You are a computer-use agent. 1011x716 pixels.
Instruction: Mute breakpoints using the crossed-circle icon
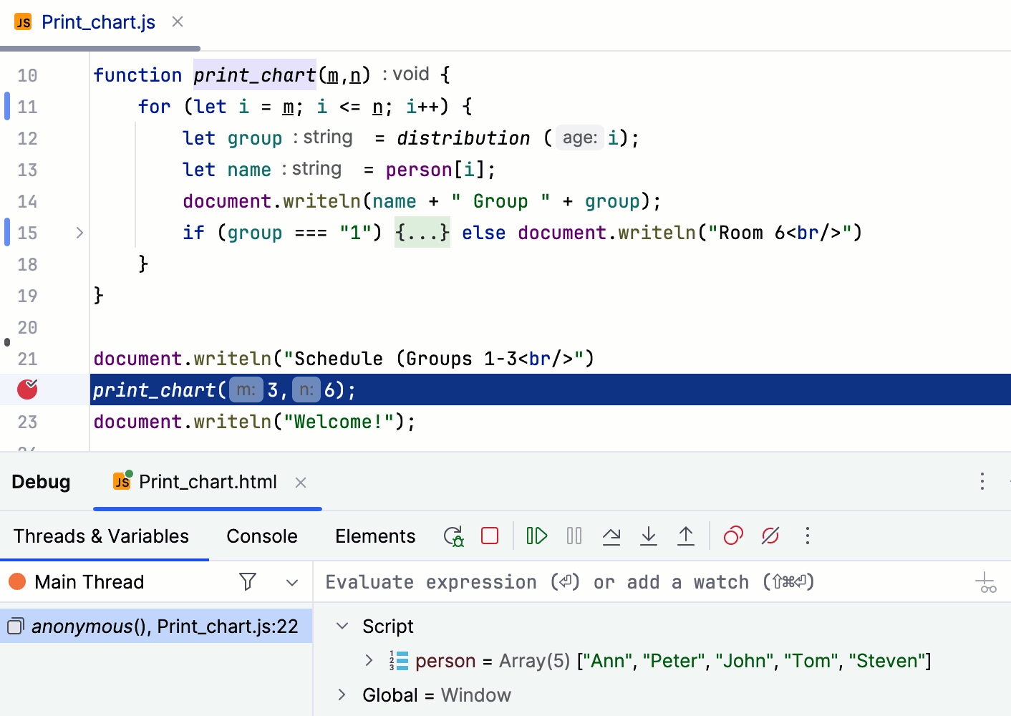coord(770,535)
